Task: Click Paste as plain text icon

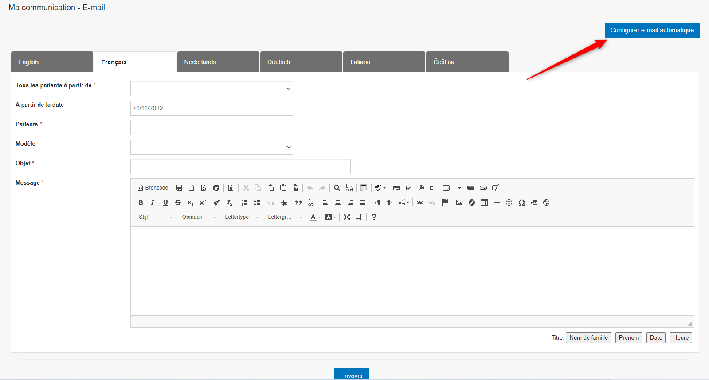Action: (283, 188)
